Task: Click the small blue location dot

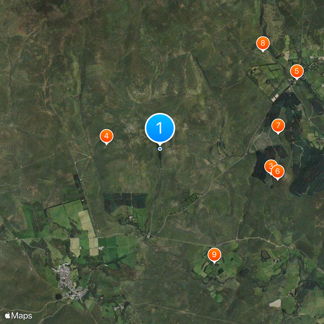Action: pos(160,149)
